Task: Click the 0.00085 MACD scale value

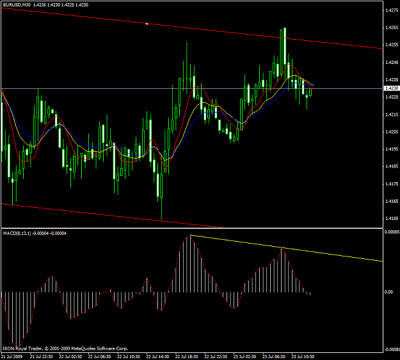Action: coord(392,232)
